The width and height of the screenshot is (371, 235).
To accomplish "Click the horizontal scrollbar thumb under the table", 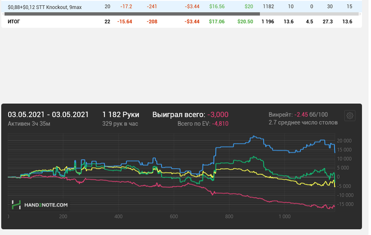I will pos(132,14).
